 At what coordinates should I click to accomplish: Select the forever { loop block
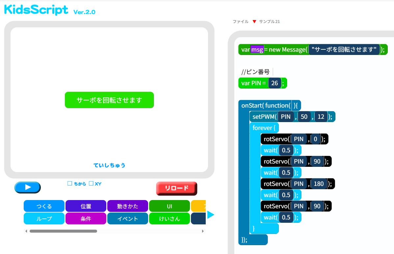click(x=264, y=128)
